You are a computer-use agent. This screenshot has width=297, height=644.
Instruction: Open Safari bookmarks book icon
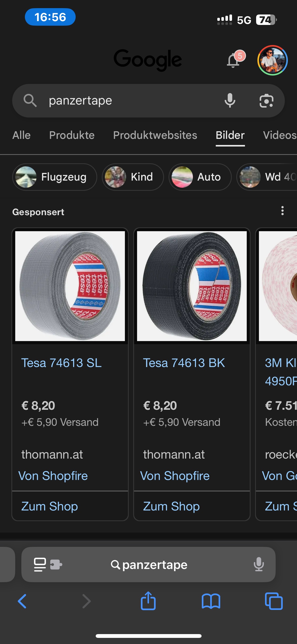pyautogui.click(x=211, y=601)
